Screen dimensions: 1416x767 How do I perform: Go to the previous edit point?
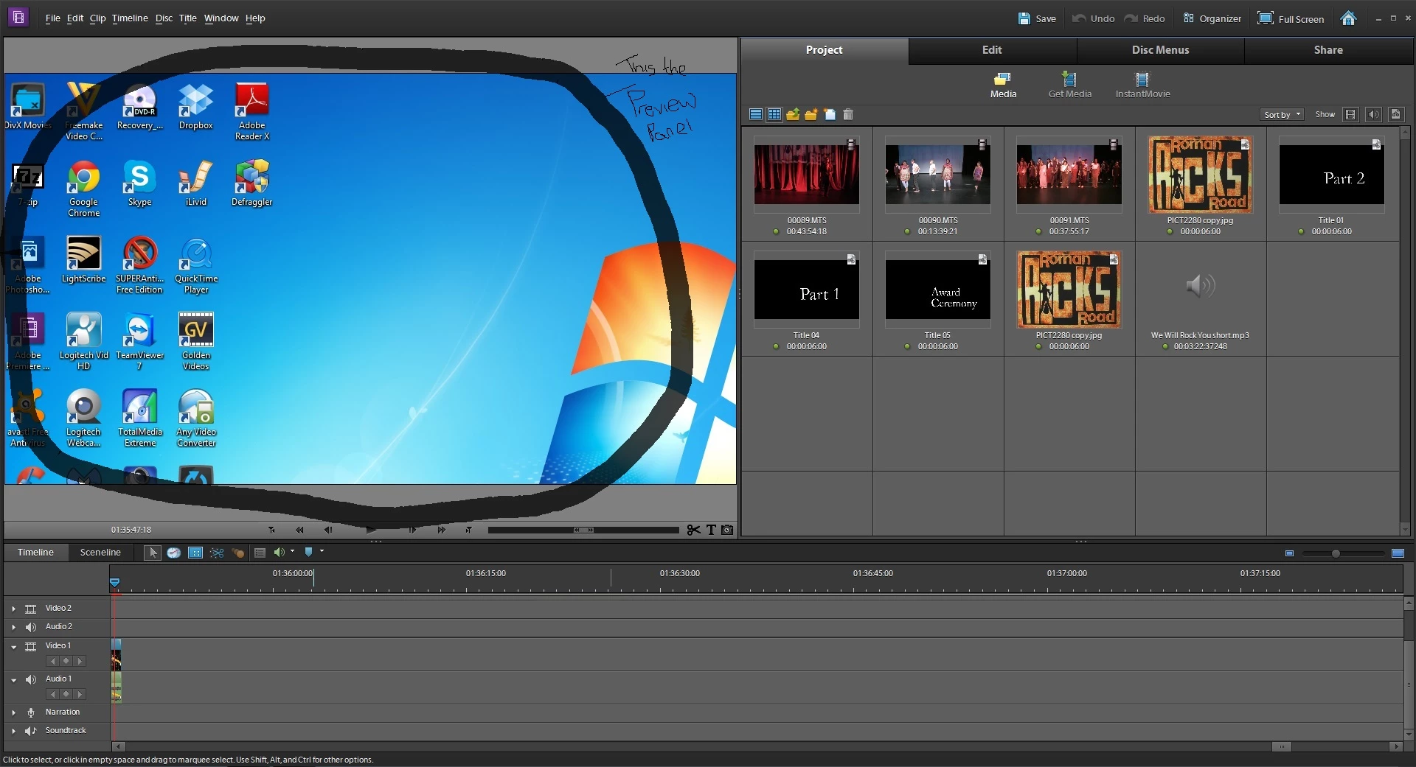[271, 530]
